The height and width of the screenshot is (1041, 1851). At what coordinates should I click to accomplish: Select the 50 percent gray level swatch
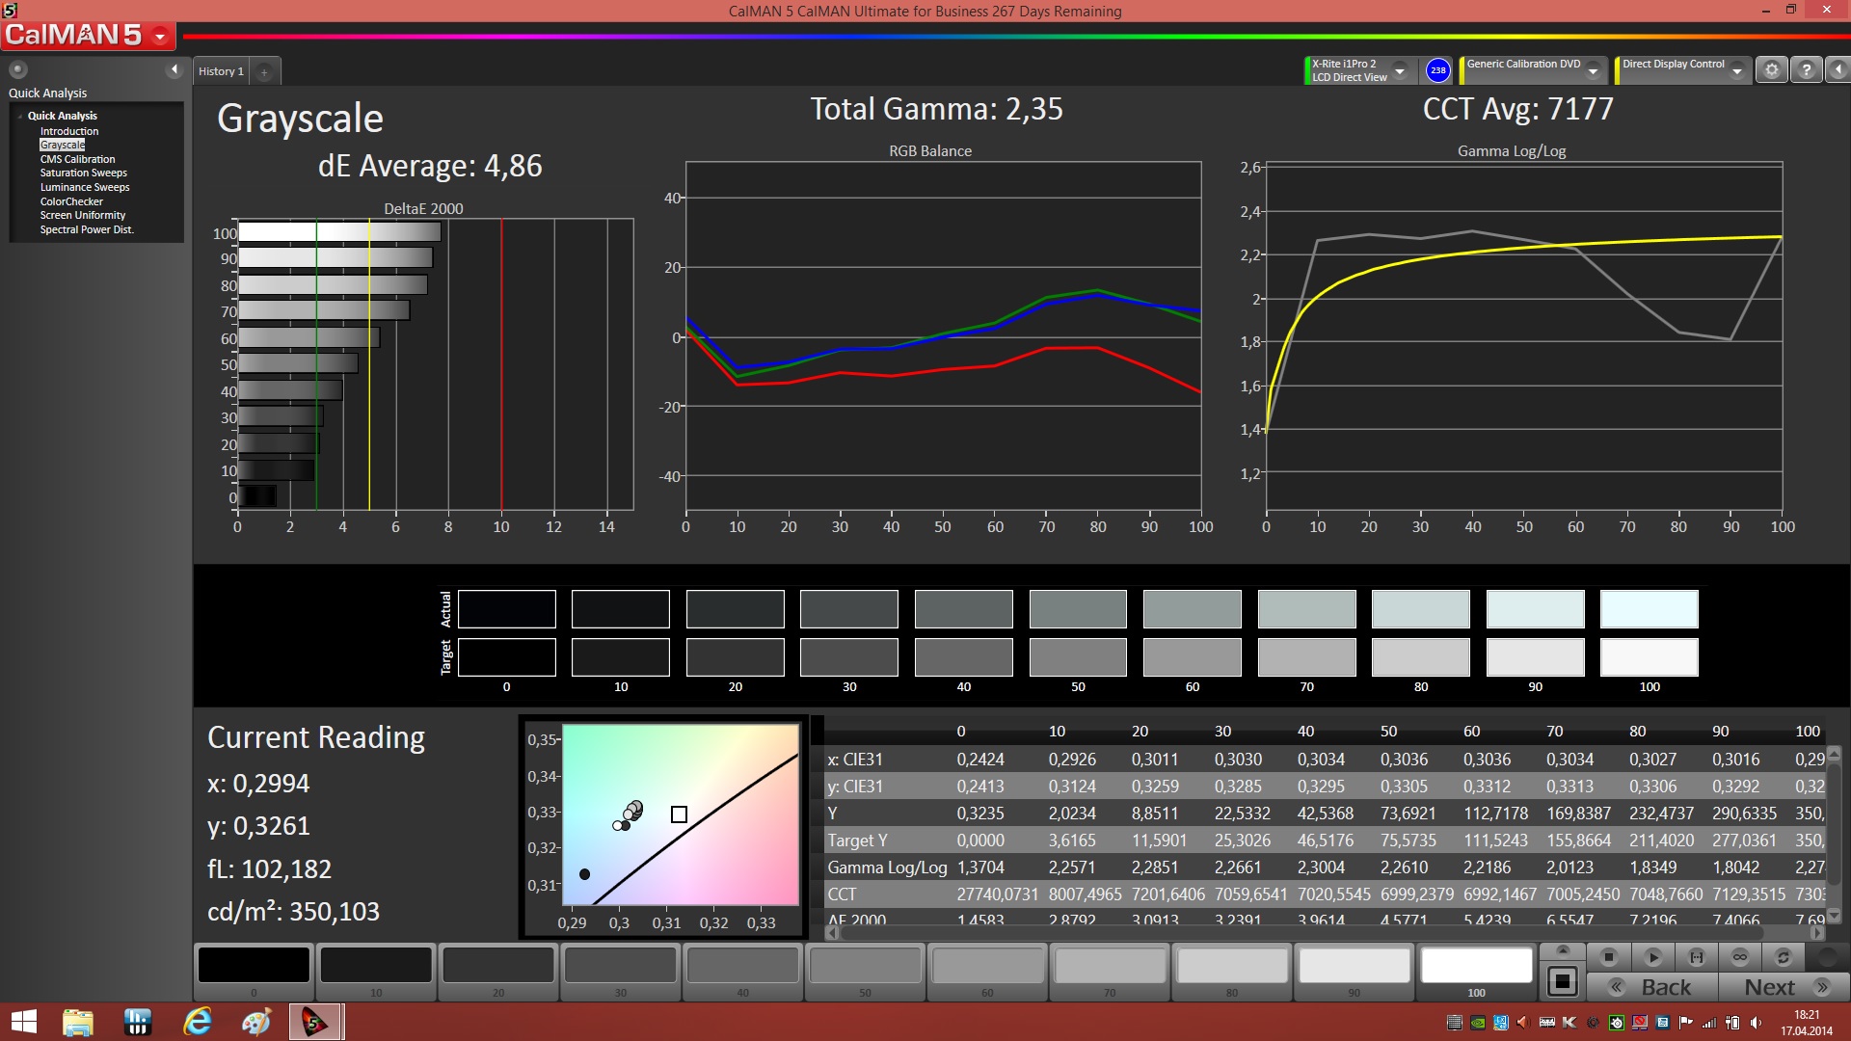865,966
